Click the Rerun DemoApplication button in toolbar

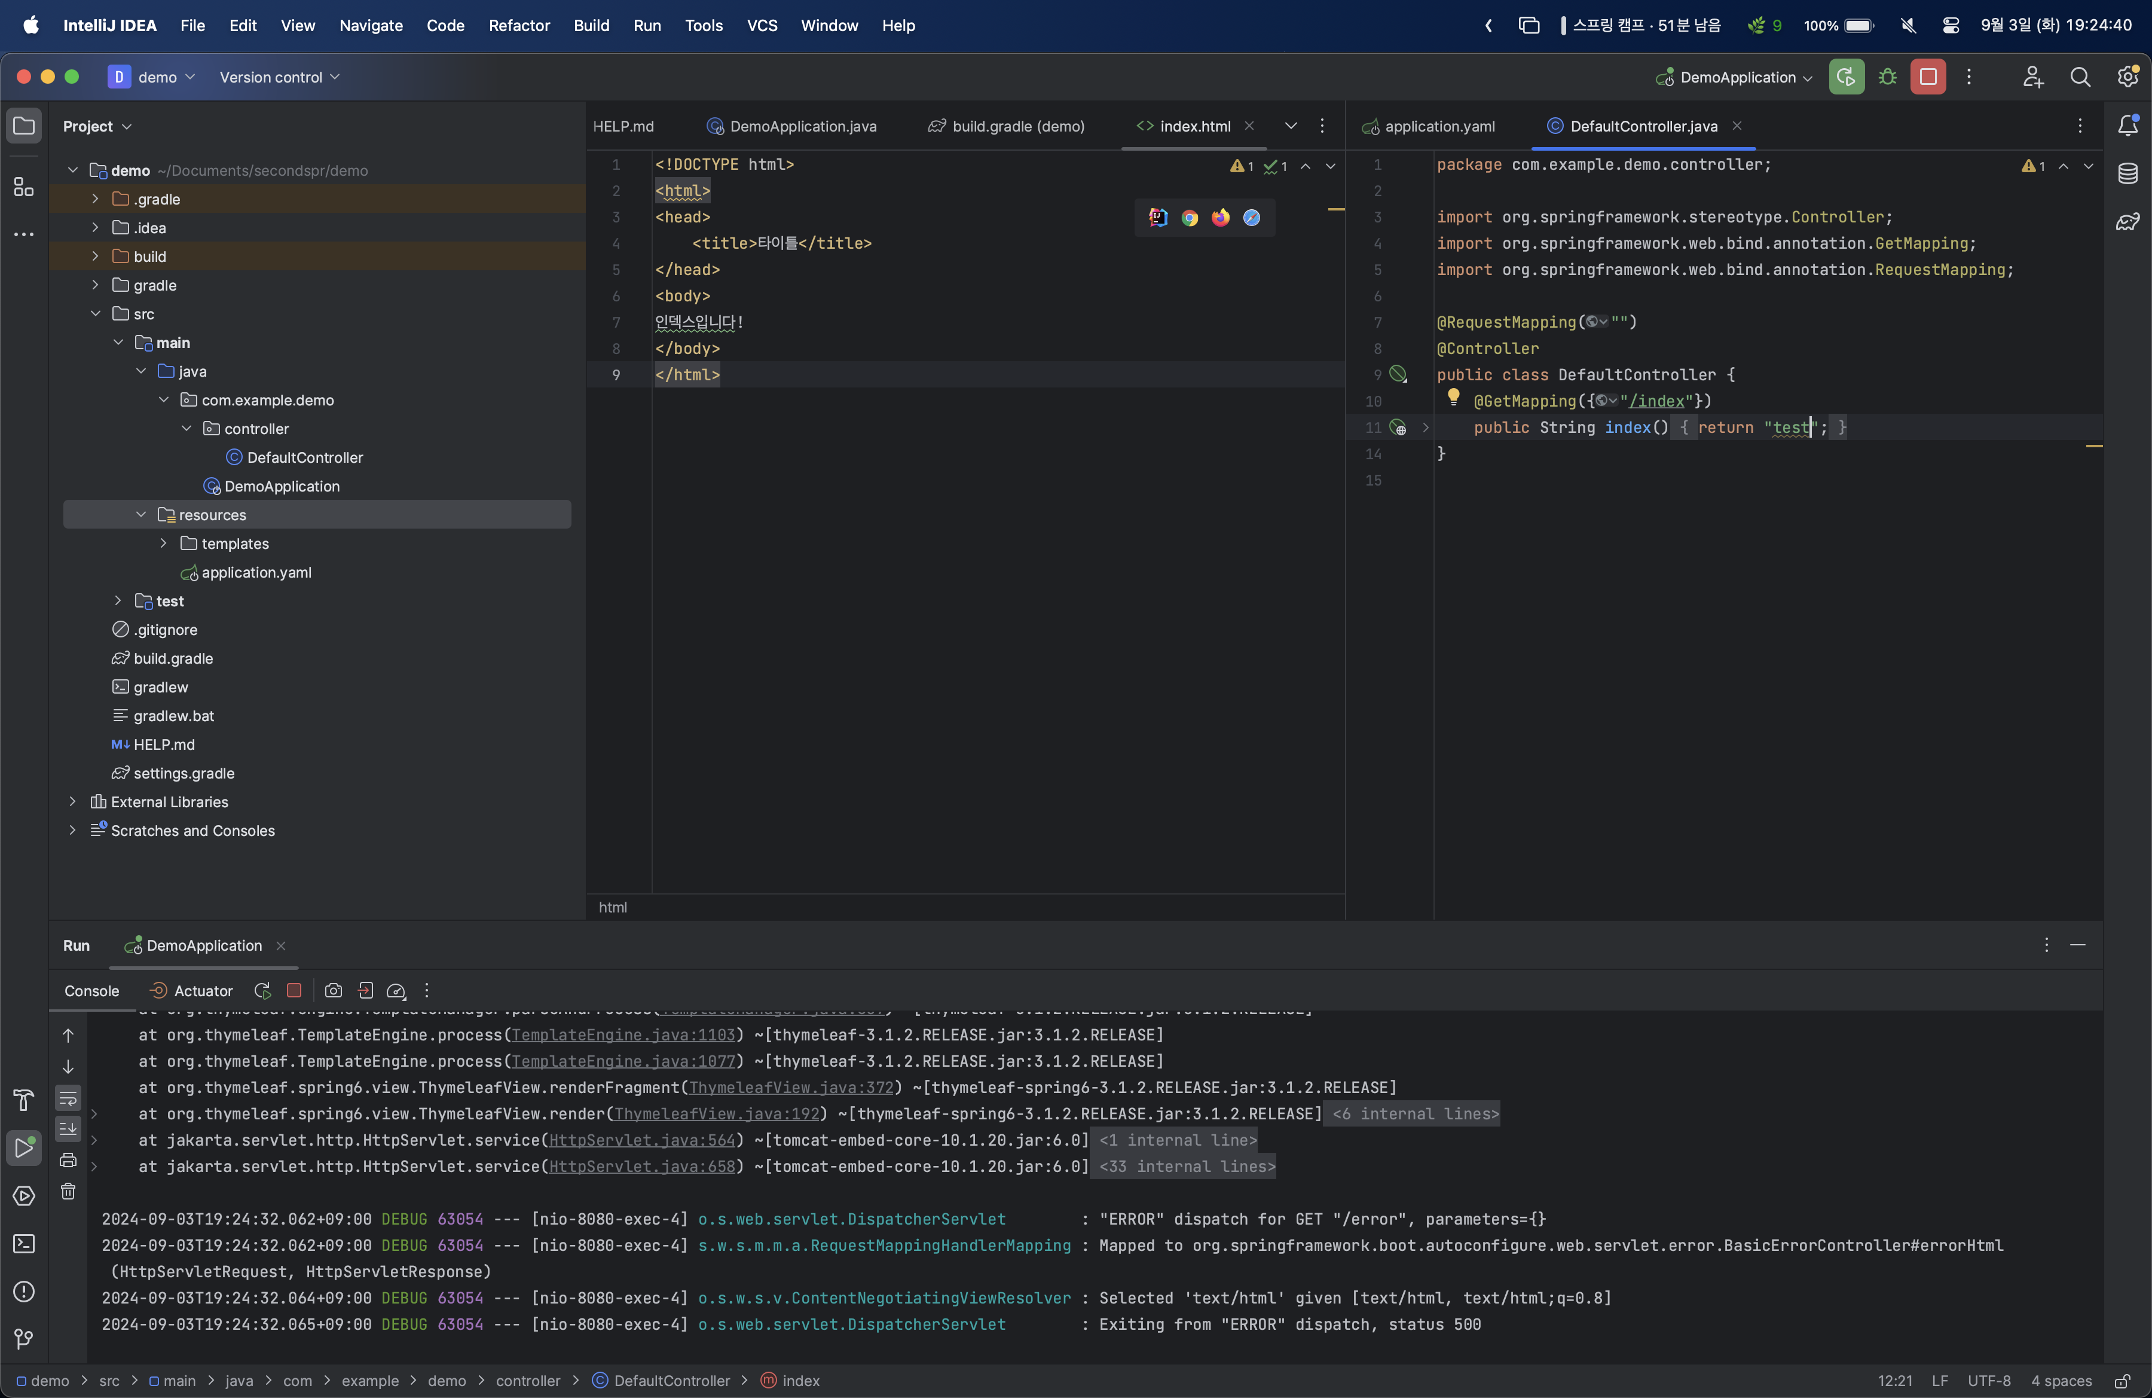coord(1845,77)
